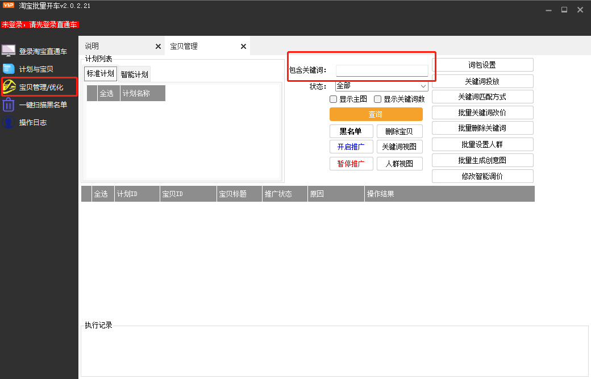The image size is (591, 379).
Task: Click the 操作结果 column header
Action: pos(450,194)
